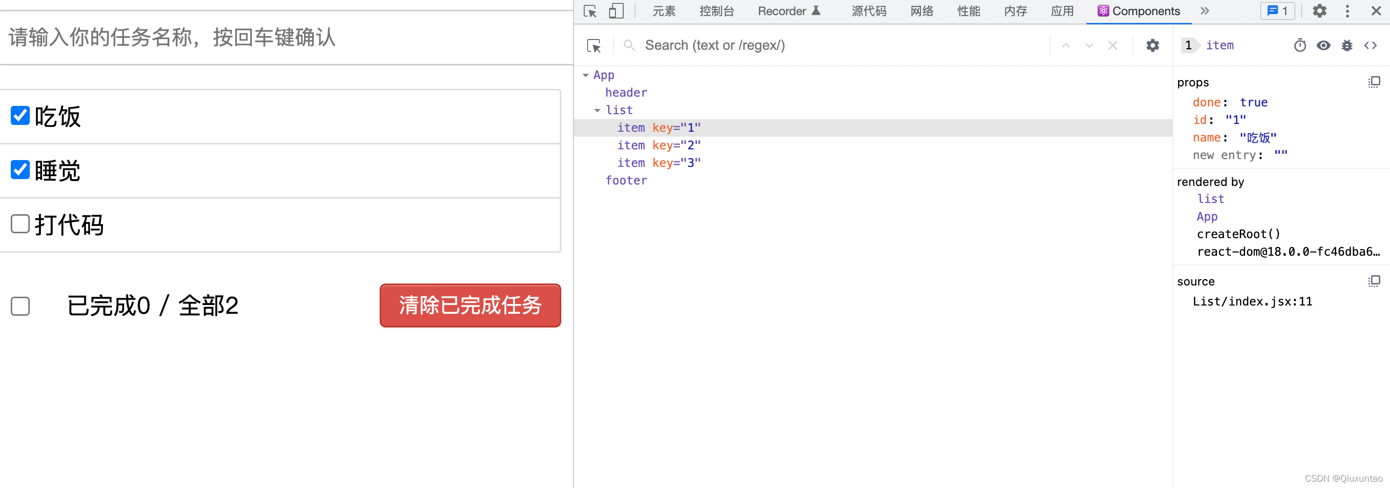The height and width of the screenshot is (488, 1390).
Task: Open the 内存 tab
Action: (1016, 11)
